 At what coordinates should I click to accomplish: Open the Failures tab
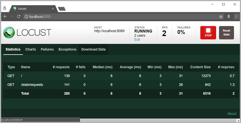click(x=47, y=49)
